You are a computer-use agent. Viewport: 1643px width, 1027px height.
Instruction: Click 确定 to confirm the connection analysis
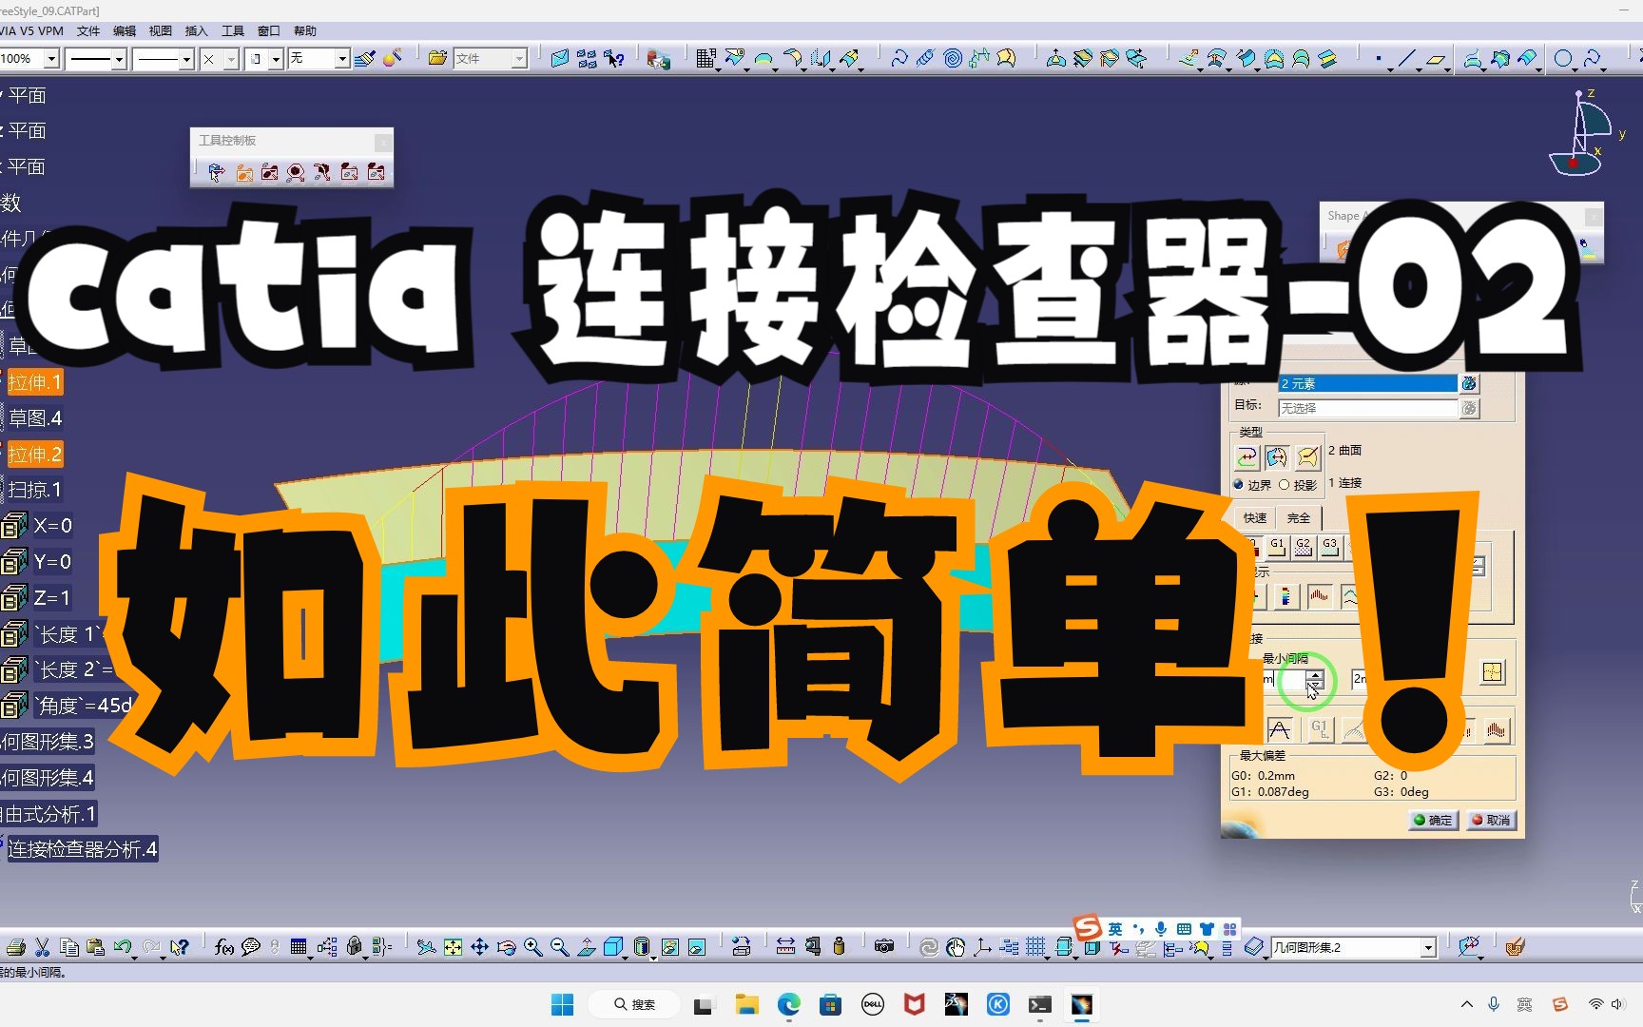1435,820
